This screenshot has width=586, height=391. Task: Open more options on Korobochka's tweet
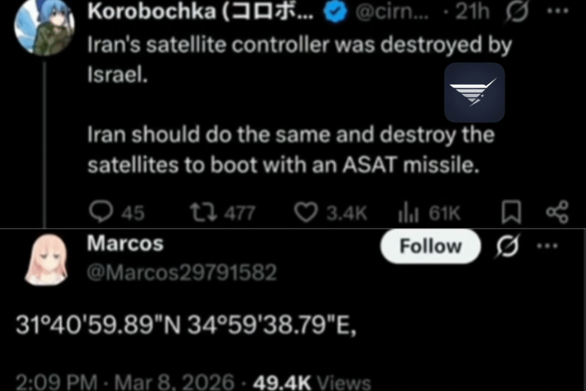tap(557, 11)
